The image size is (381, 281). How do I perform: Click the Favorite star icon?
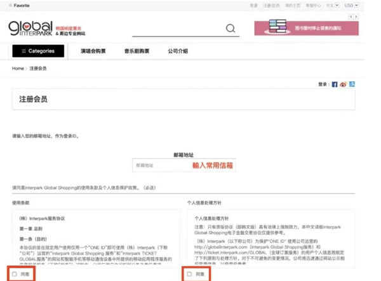point(10,5)
